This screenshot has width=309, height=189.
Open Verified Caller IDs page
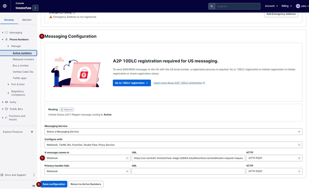(x=23, y=72)
